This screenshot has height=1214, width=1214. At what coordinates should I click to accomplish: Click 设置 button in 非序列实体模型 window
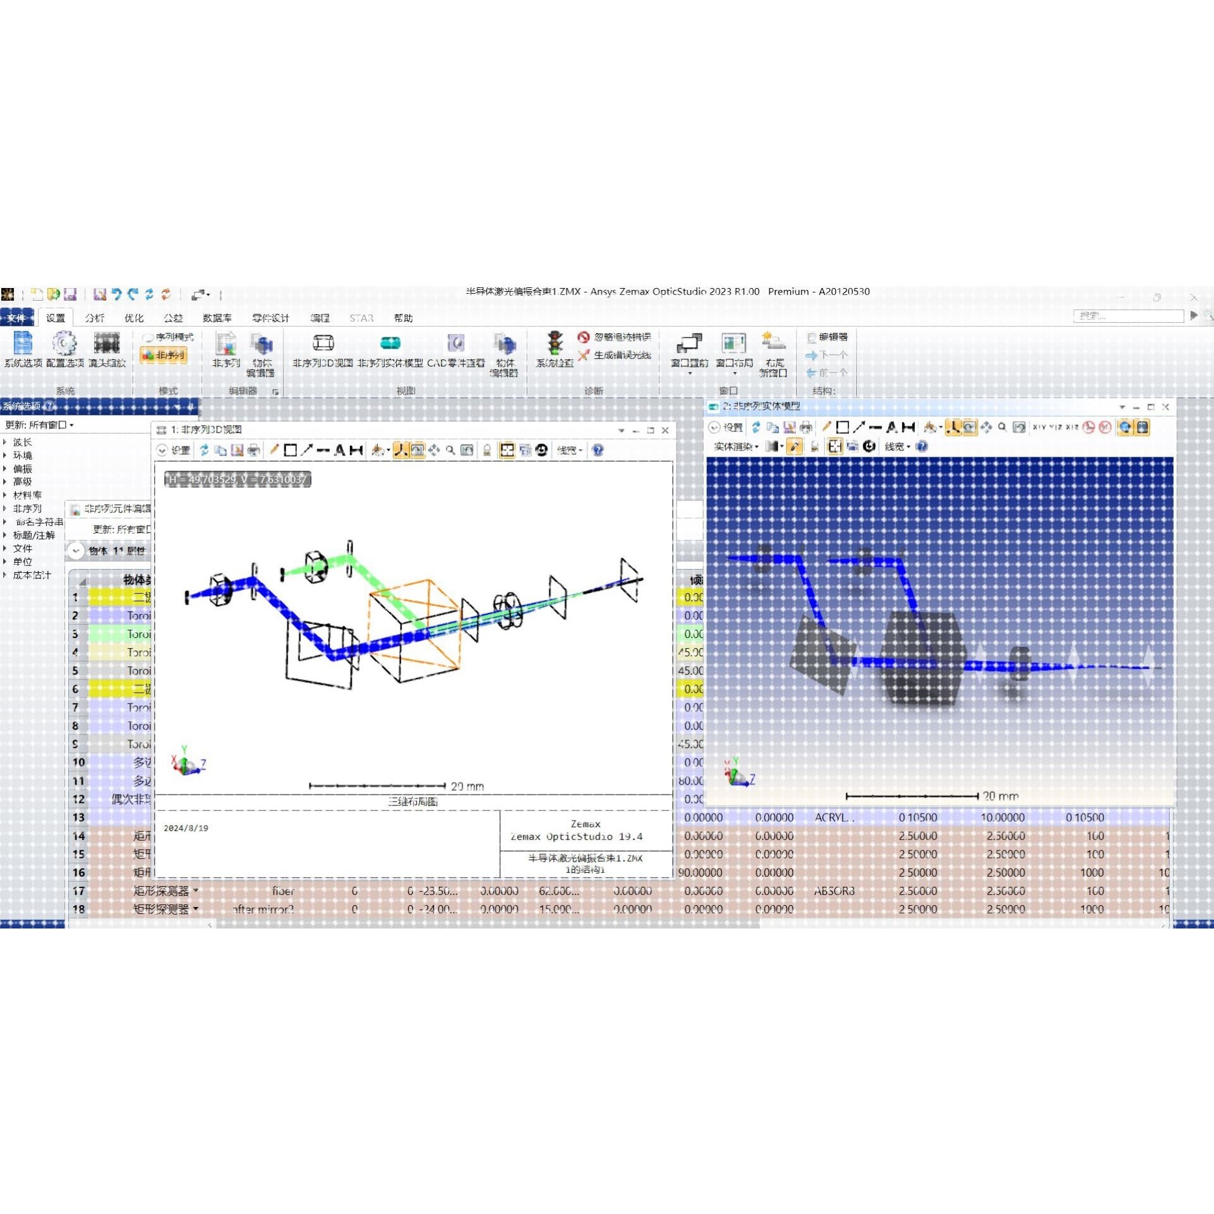coord(726,428)
